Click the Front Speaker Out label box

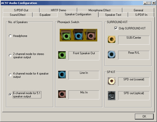point(84,56)
